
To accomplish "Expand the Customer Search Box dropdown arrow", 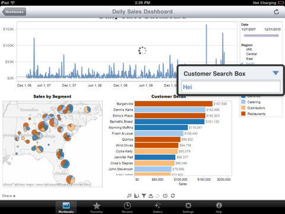I will click(275, 73).
